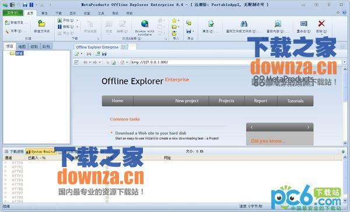Click the browser forward arrow
The width and height of the screenshot is (350, 212).
click(95, 62)
